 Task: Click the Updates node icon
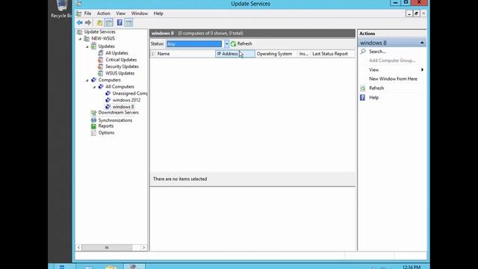[x=93, y=46]
